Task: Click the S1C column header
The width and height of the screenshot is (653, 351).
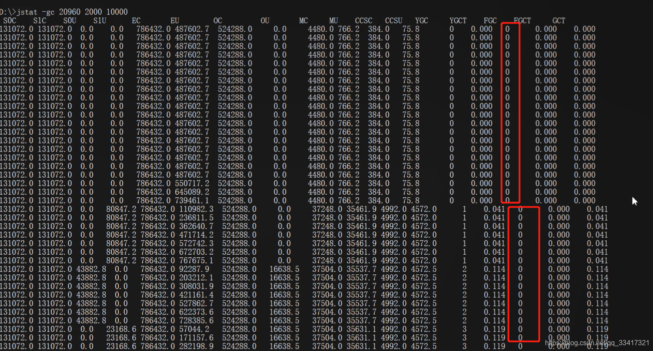Action: [40, 21]
